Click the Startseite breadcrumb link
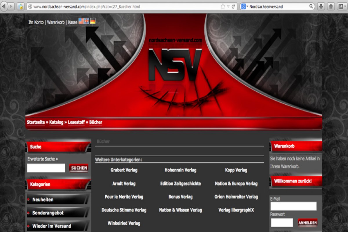 [36, 122]
